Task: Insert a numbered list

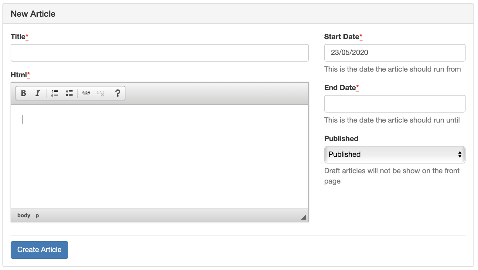Action: [55, 93]
